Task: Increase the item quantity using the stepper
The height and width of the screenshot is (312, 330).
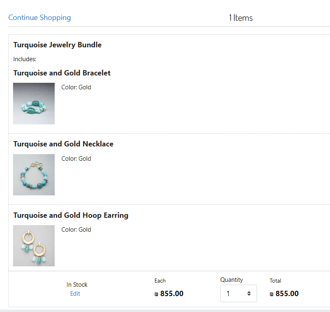Action: (x=249, y=291)
